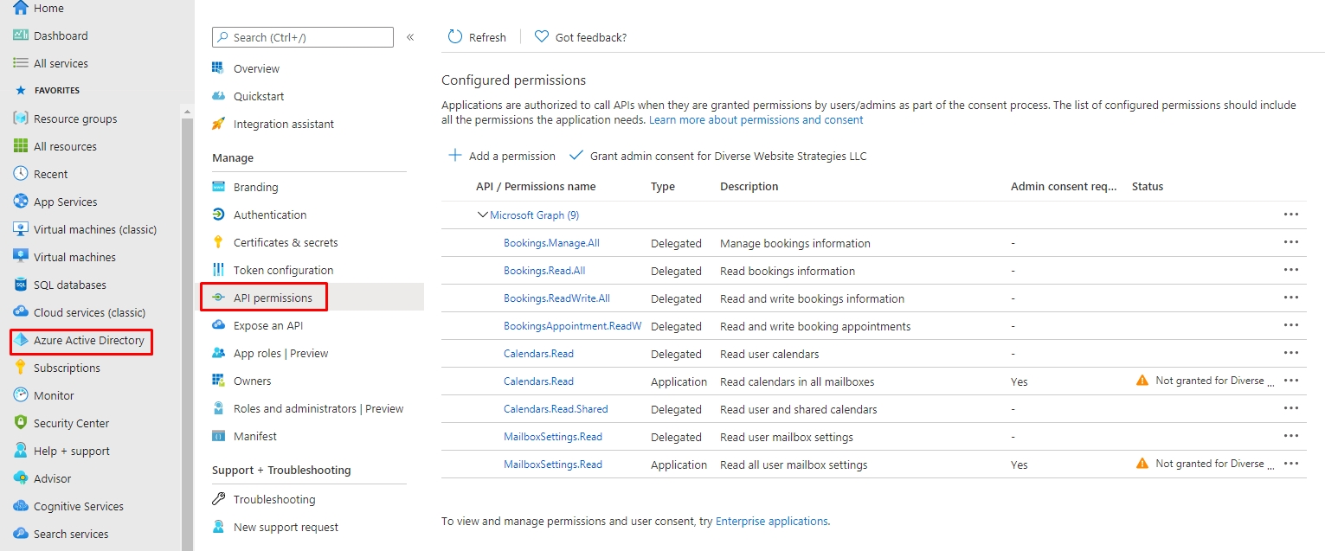The height and width of the screenshot is (551, 1325).
Task: Click the warning icon on MailboxSettings.Read Application row
Action: [x=1142, y=464]
